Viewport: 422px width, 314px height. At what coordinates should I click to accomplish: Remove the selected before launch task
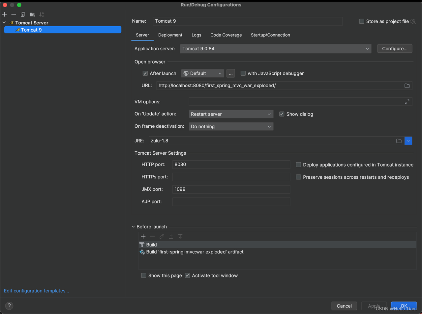(152, 236)
